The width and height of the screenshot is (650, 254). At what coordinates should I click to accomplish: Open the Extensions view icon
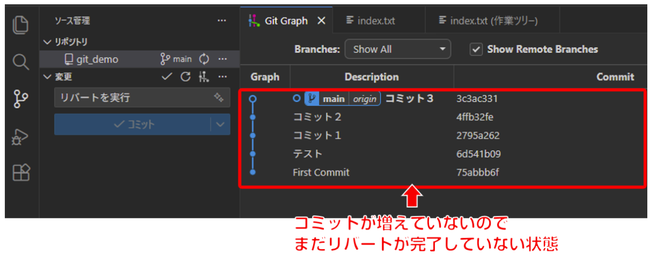point(21,172)
